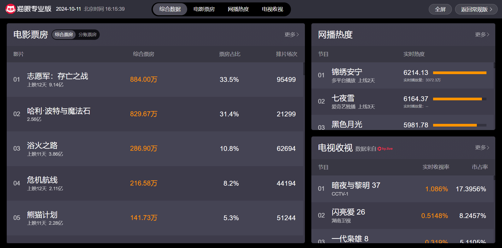Click box office value 286.90万

144,148
